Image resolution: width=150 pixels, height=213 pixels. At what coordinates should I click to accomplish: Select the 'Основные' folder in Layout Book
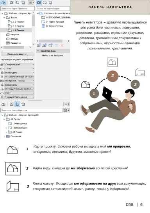[x=14, y=136]
